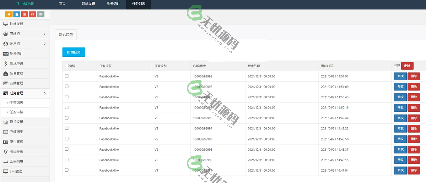Check the row added at 14:49:22
Viewport: 426px width, 183px height.
click(x=67, y=128)
